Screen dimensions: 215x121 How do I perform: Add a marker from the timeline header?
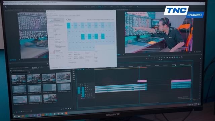(x=86, y=69)
